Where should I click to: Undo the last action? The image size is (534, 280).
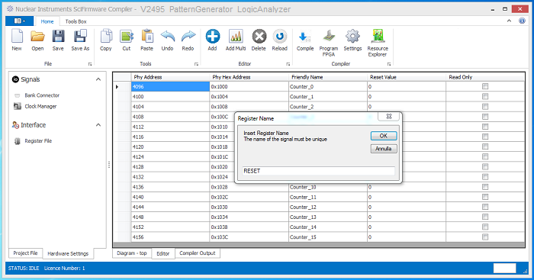click(x=167, y=40)
